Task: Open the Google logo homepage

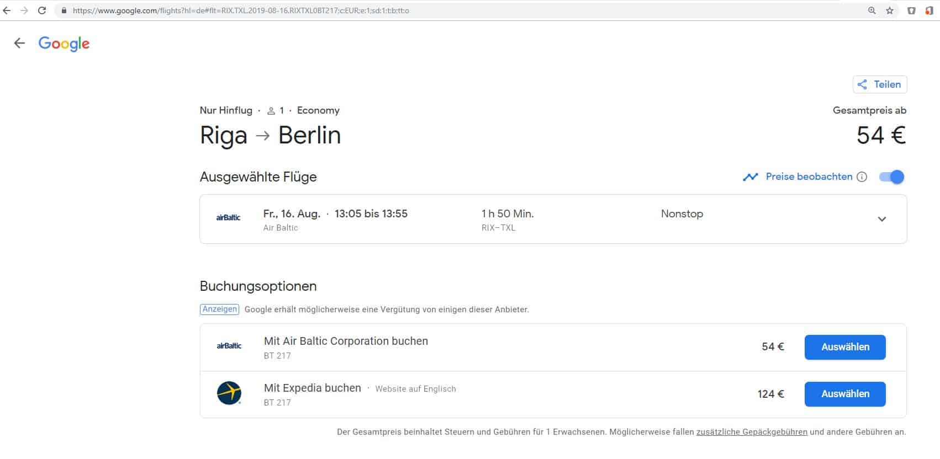Action: [64, 44]
